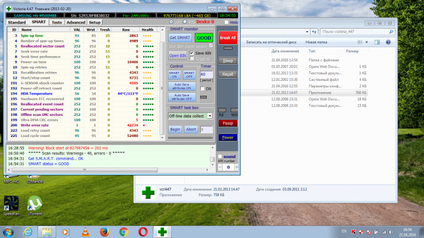Switch to the Tests tab
Screen dimensions: 424x238
(56, 23)
